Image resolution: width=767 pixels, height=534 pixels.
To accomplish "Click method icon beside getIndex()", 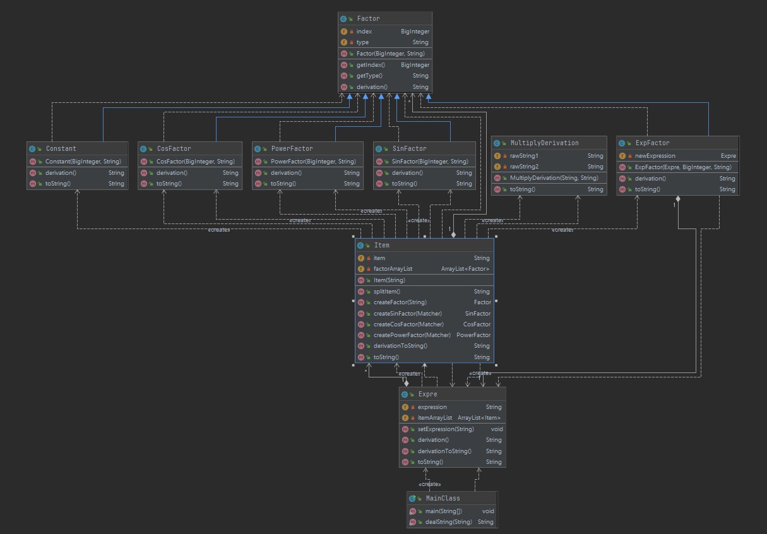I will click(x=344, y=65).
